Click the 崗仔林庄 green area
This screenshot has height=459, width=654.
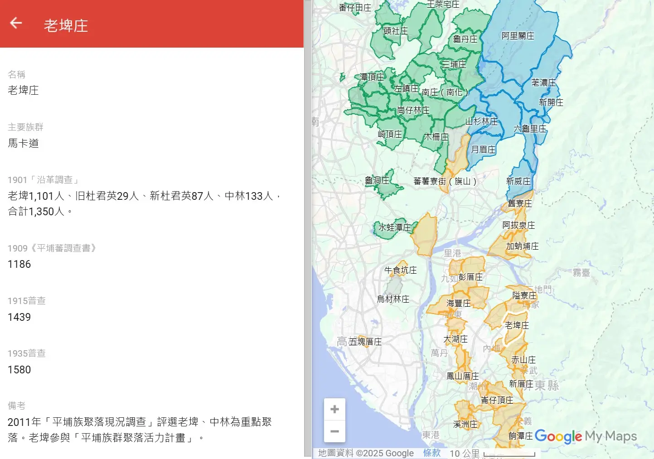(x=413, y=110)
